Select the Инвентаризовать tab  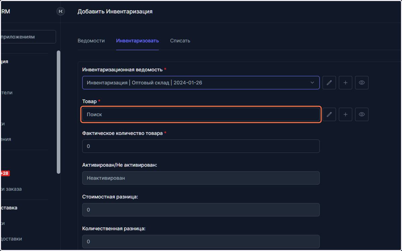coord(137,41)
